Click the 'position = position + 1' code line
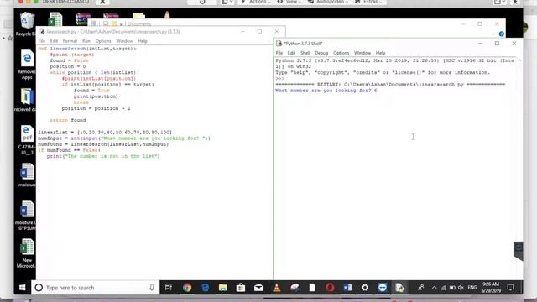The height and width of the screenshot is (302, 537). pyautogui.click(x=96, y=108)
